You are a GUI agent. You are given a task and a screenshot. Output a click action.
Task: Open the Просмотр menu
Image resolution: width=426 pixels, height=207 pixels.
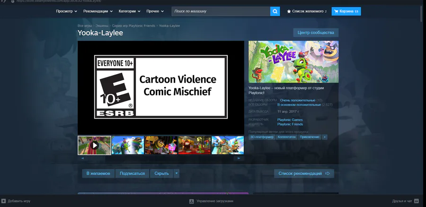click(67, 11)
